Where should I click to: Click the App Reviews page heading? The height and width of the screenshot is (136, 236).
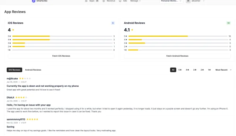[x=15, y=12]
